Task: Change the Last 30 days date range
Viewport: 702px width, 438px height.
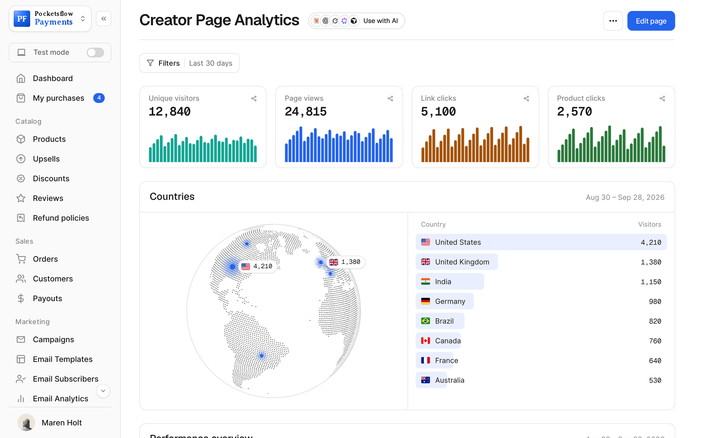Action: (210, 63)
